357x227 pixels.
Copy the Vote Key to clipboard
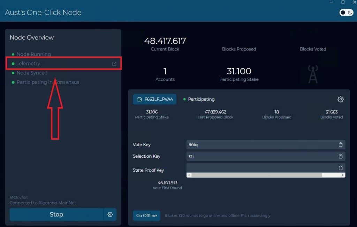click(341, 145)
